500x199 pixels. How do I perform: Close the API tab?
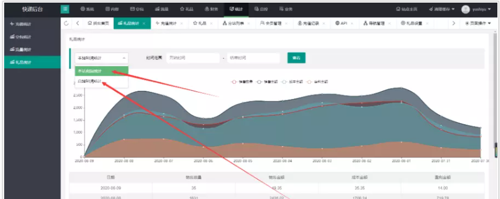coord(352,24)
